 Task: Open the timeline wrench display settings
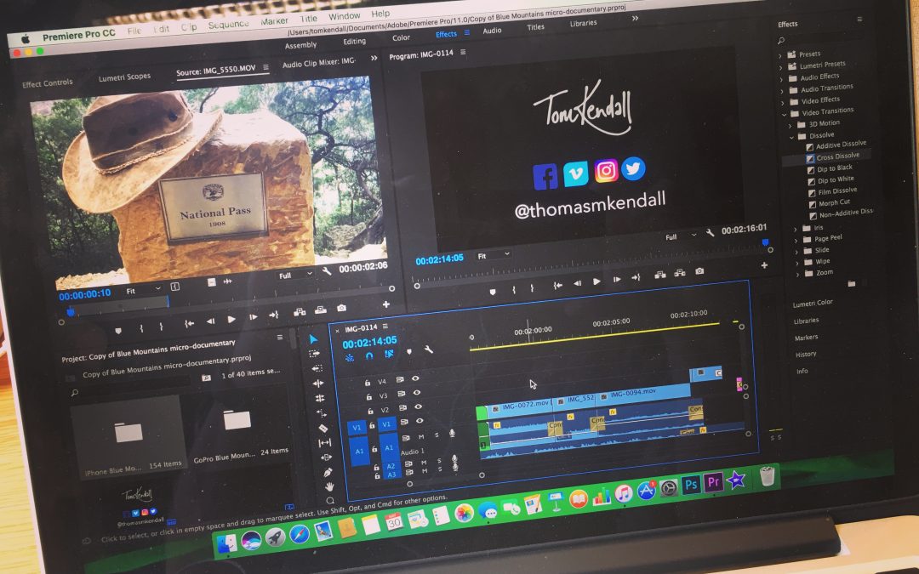tap(428, 350)
